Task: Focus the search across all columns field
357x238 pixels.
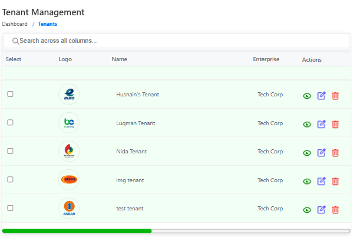Action: tap(177, 41)
